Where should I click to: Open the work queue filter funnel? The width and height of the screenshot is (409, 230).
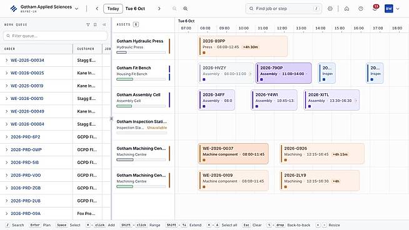88,24
